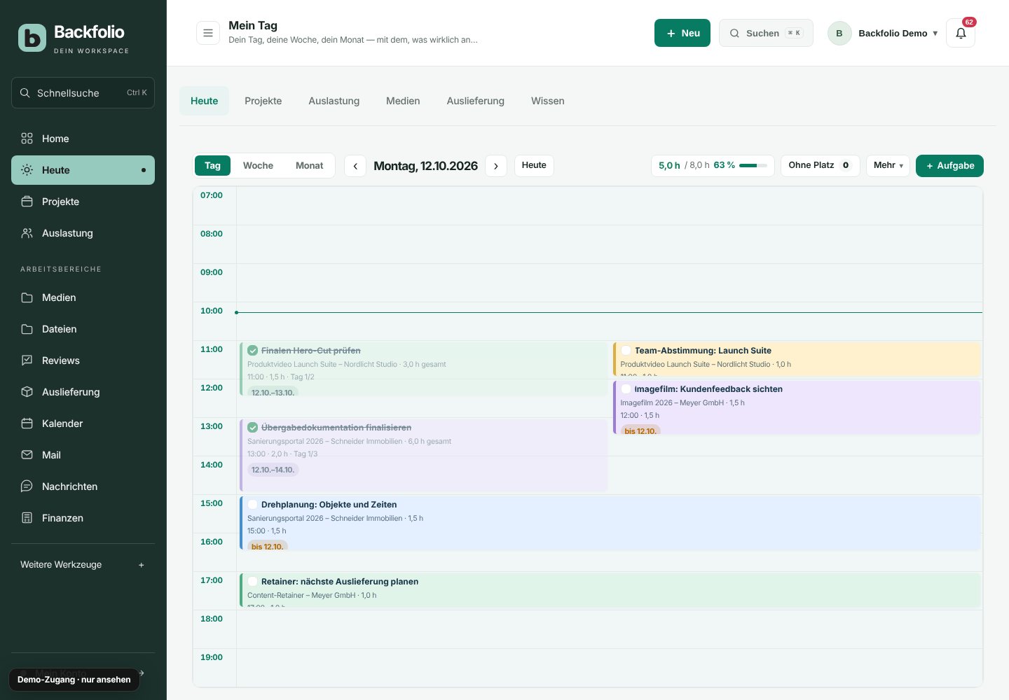Click the Mail envelope icon
The height and width of the screenshot is (700, 1009).
(27, 455)
